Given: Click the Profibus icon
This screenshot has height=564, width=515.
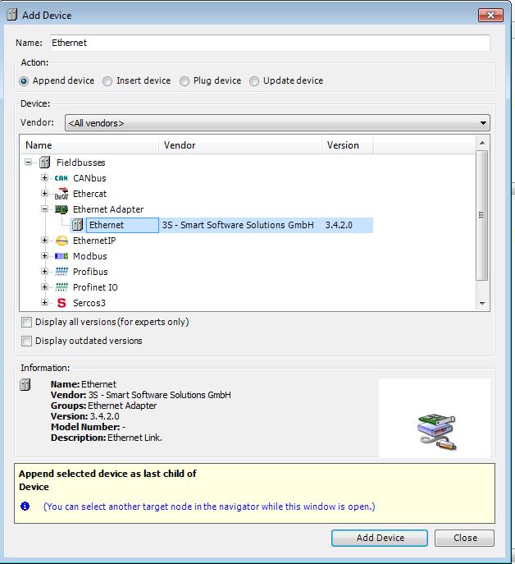Looking at the screenshot, I should pyautogui.click(x=62, y=272).
